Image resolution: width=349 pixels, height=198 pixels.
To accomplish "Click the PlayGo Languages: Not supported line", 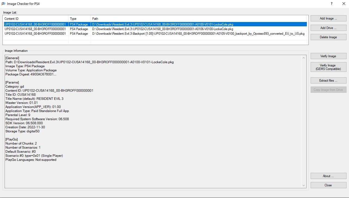I will 31,160.
